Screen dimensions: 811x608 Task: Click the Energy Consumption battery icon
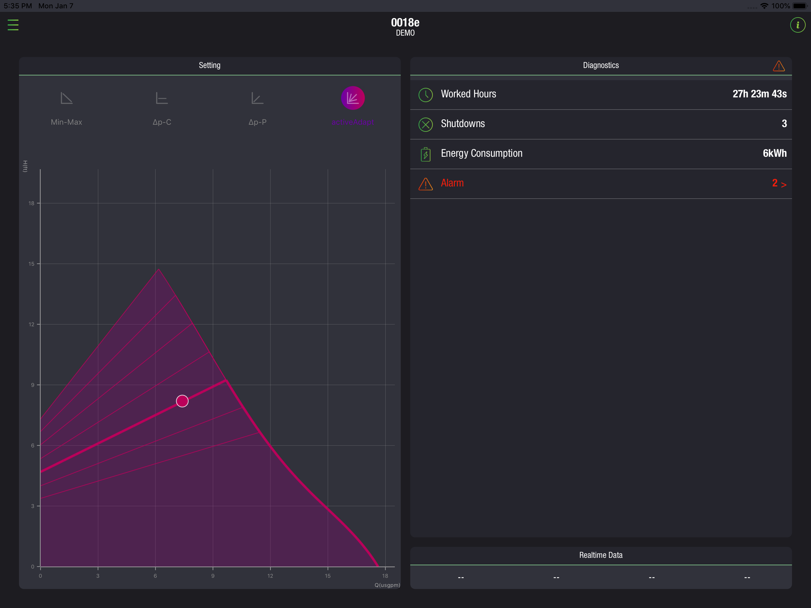425,154
